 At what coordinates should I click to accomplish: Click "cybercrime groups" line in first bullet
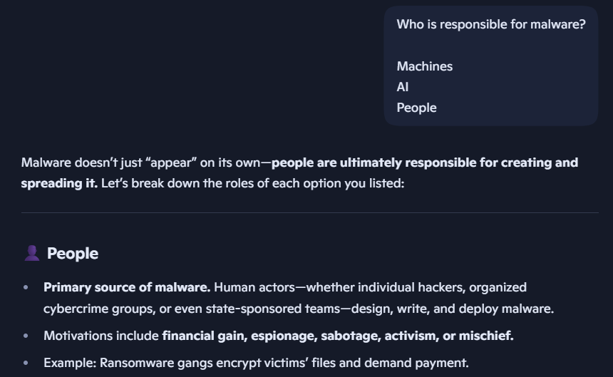[299, 309]
